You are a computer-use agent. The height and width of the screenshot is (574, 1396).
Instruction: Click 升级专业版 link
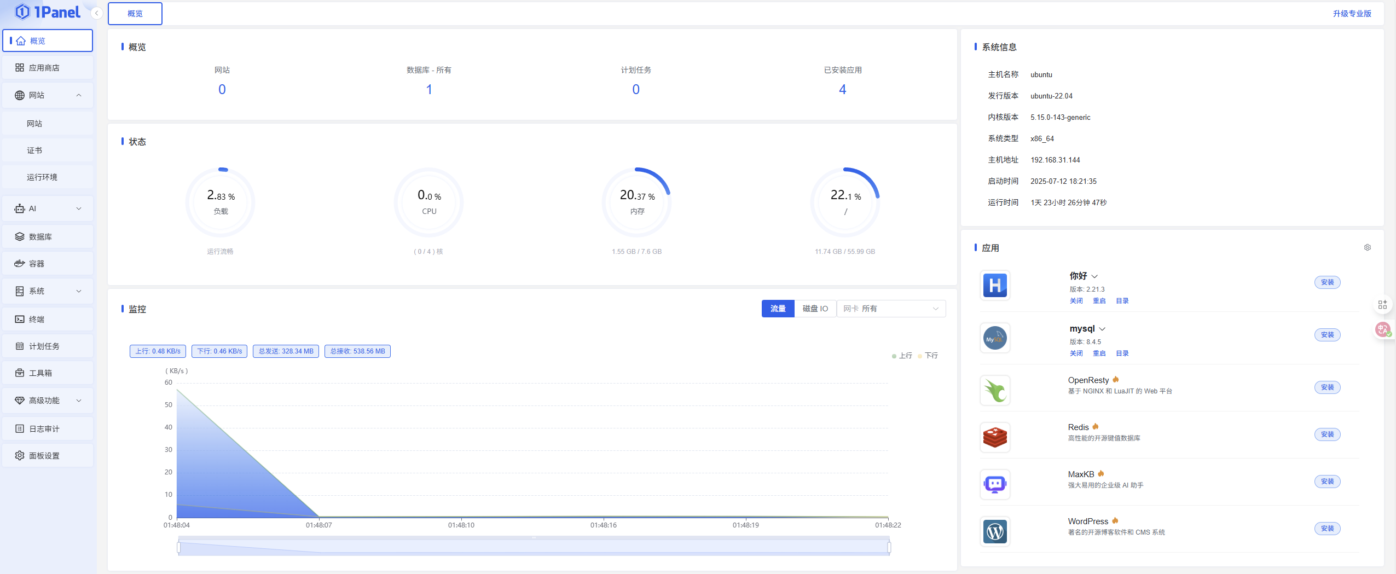pos(1352,14)
